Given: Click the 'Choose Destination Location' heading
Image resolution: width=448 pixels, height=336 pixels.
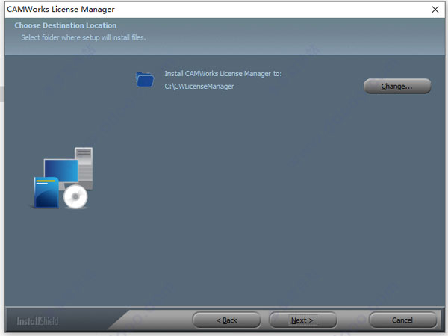Looking at the screenshot, I should (x=66, y=25).
